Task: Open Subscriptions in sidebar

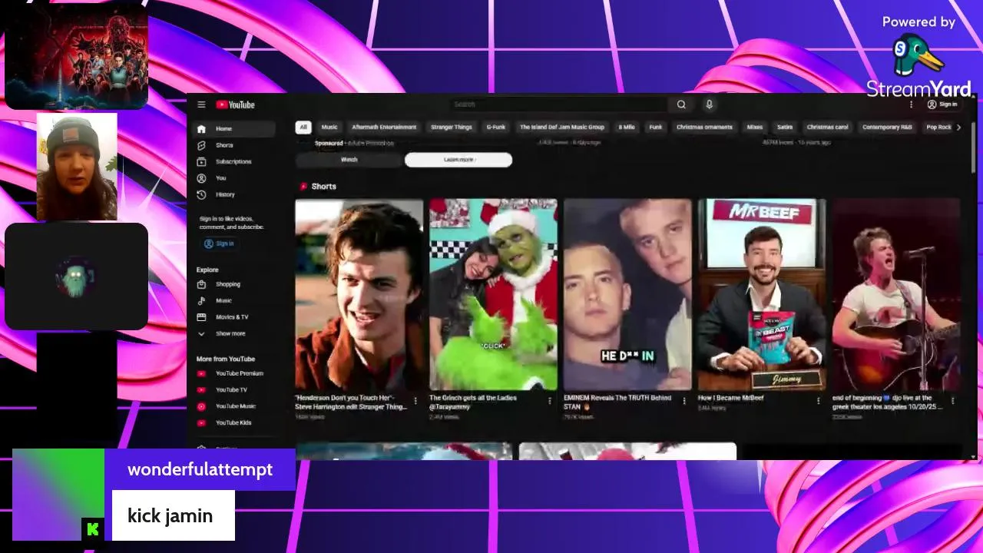Action: [234, 161]
